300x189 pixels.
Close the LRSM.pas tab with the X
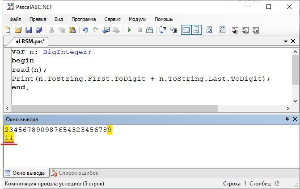coord(293,41)
